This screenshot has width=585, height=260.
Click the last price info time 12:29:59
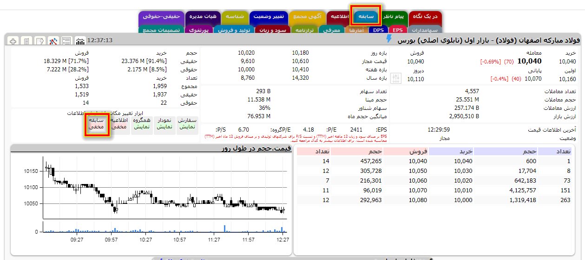pos(439,130)
